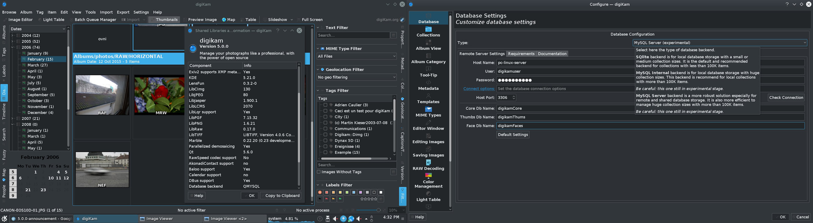The width and height of the screenshot is (813, 223).
Task: Open Color Management settings page
Action: (428, 181)
